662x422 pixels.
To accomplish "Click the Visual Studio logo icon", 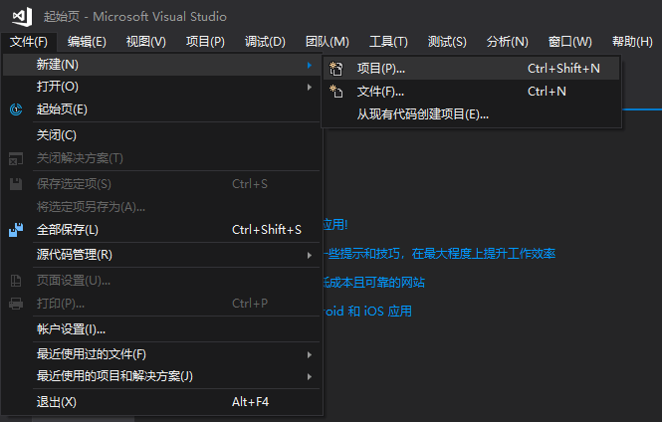I will (x=22, y=17).
